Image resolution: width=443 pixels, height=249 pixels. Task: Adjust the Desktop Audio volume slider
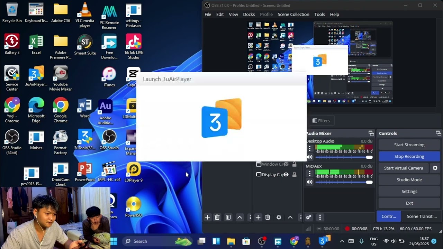click(344, 157)
